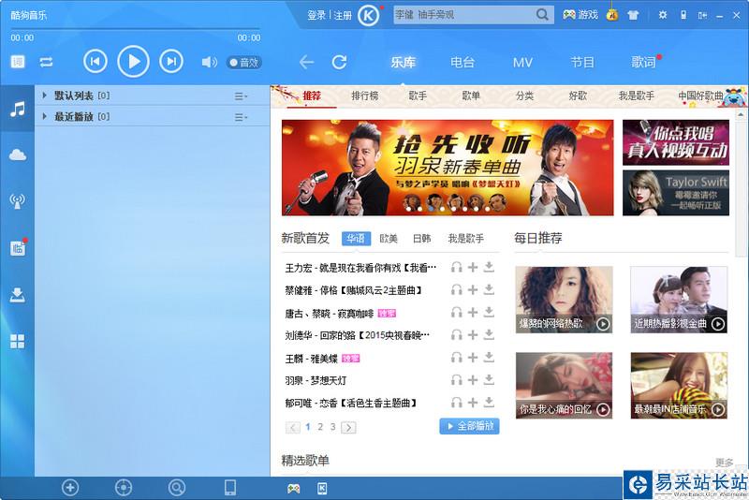Switch to mini mode icon
749x500 pixels.
[x=702, y=15]
